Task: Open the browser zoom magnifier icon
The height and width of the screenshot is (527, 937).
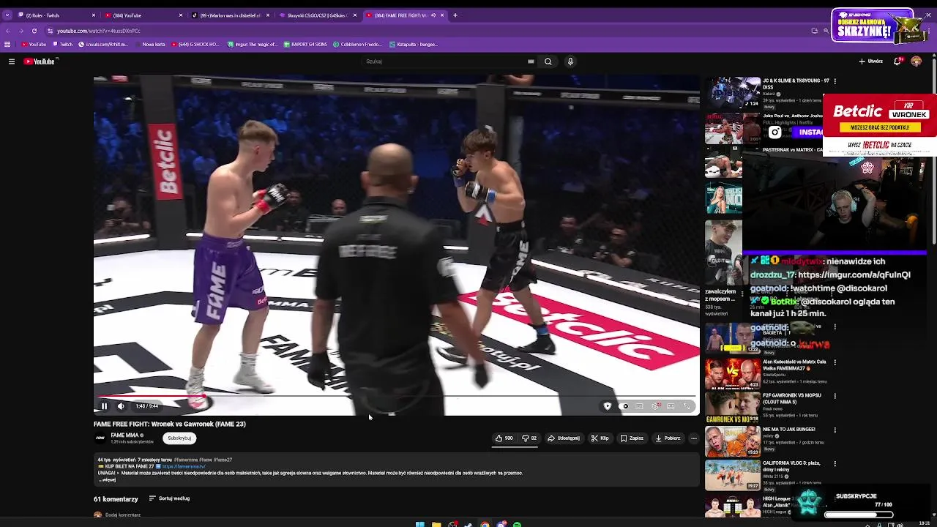Action: click(x=826, y=31)
